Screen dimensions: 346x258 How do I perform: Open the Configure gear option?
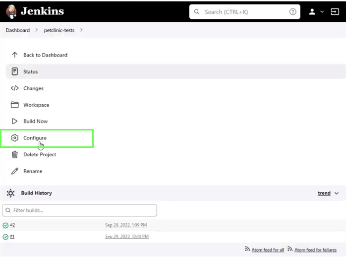15,138
